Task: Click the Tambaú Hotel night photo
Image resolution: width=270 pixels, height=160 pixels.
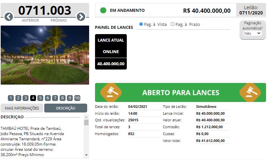Action: [45, 55]
